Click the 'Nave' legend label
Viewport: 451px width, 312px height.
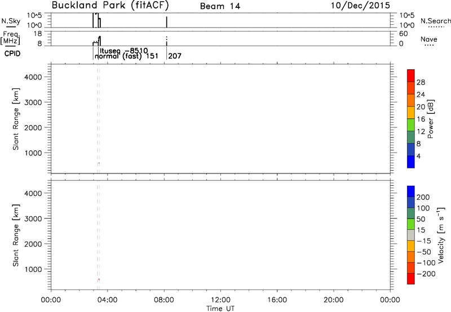(429, 39)
